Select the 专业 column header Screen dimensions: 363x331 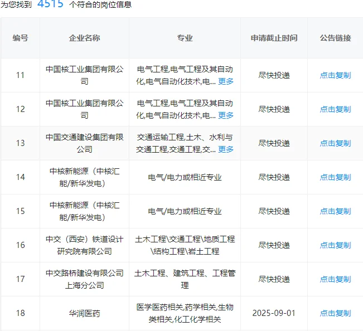[x=185, y=38]
